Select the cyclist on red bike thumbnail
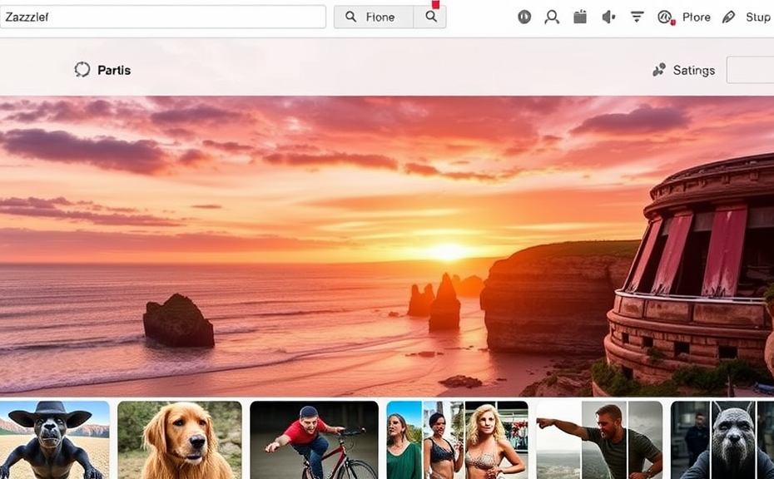774x479 pixels. click(314, 440)
